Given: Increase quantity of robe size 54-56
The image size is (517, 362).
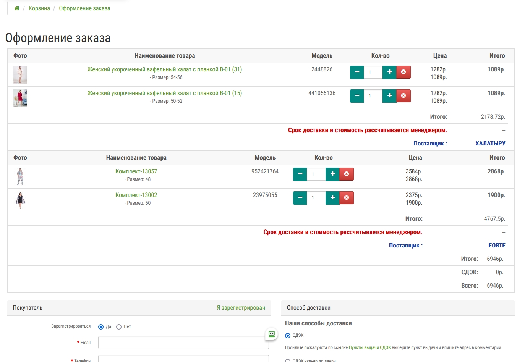Looking at the screenshot, I should (389, 72).
